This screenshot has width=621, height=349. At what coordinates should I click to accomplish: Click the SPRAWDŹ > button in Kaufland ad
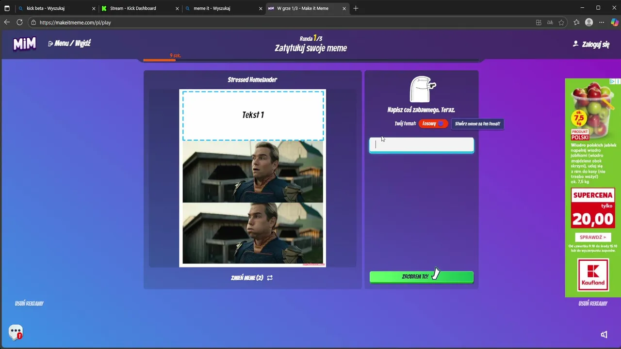pyautogui.click(x=593, y=238)
